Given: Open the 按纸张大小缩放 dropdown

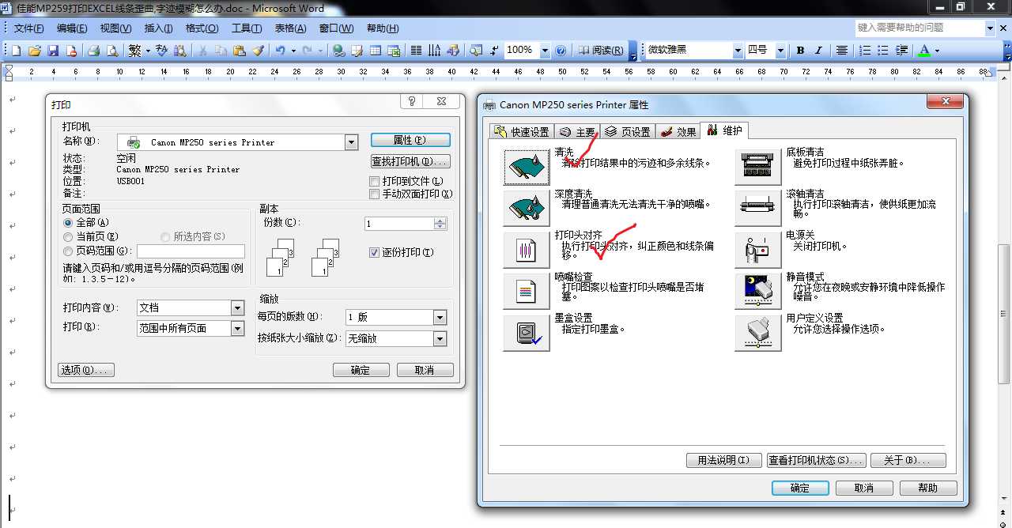Looking at the screenshot, I should (440, 338).
